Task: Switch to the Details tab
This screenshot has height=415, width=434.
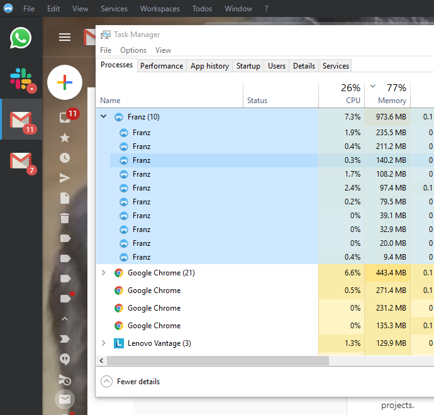Action: coord(304,66)
